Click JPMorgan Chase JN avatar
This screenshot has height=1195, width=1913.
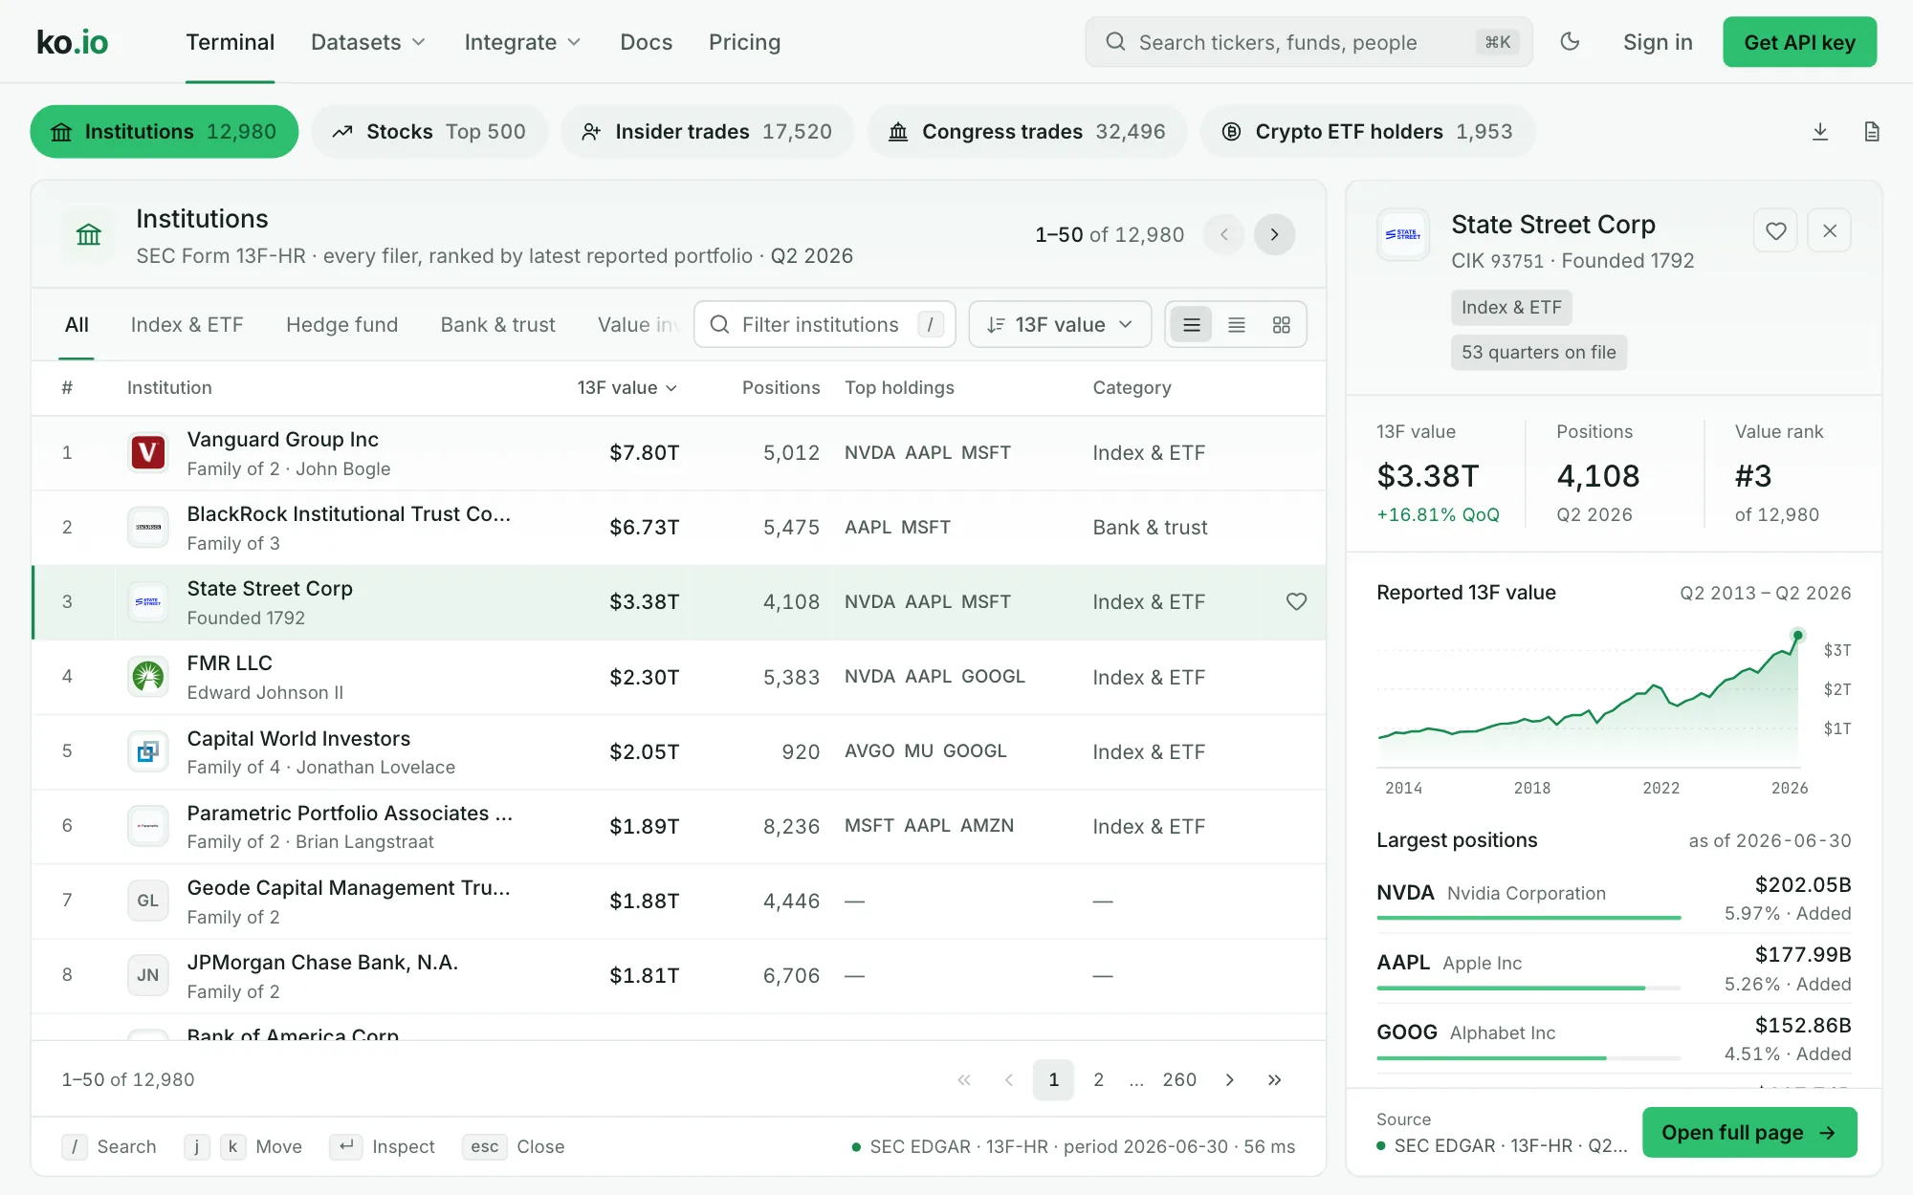pos(147,975)
